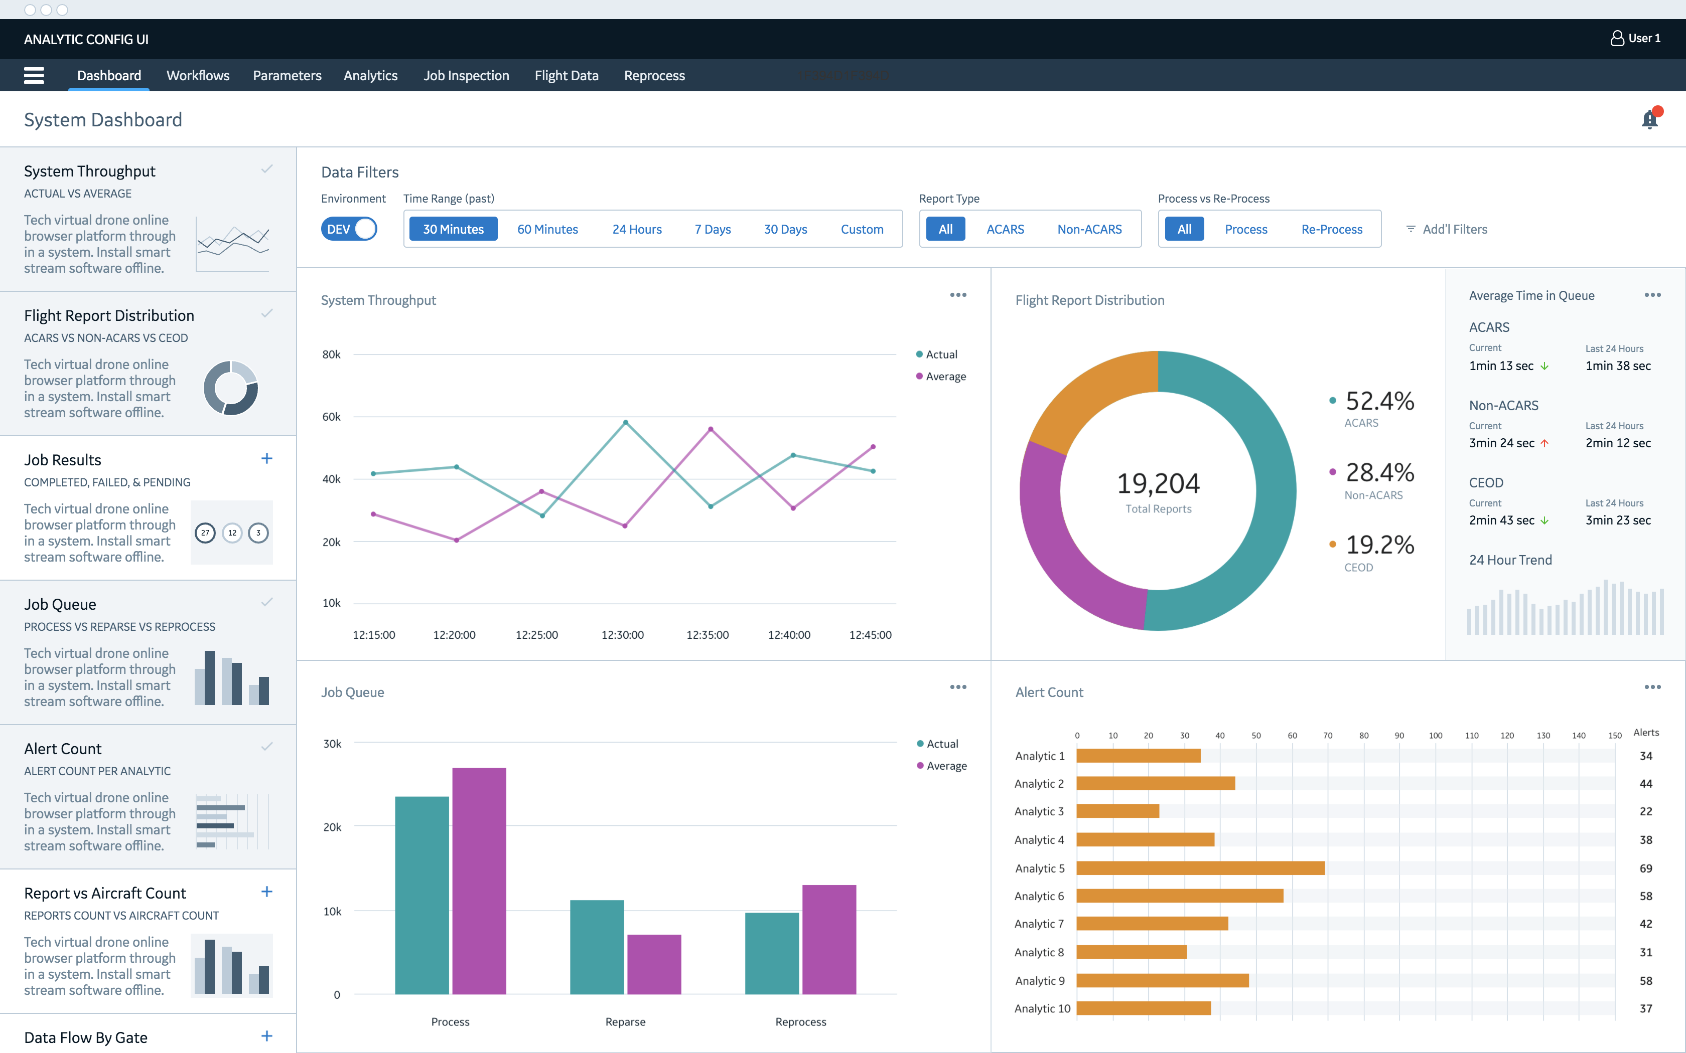The width and height of the screenshot is (1686, 1053).
Task: Uncheck the Job Queue widget checkmark
Action: point(266,602)
